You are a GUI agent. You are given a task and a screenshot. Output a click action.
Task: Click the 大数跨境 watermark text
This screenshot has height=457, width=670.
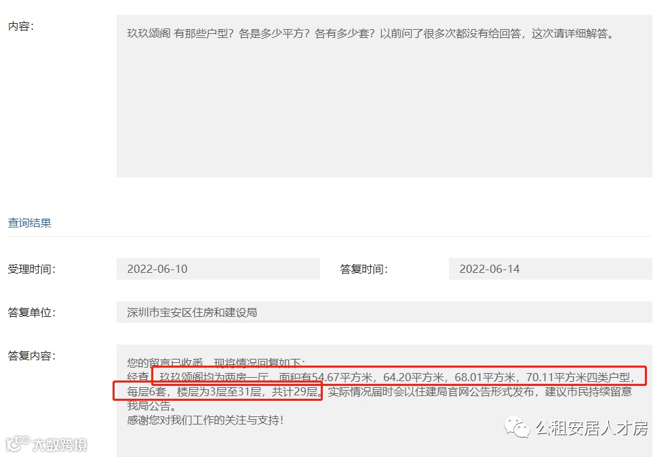(x=60, y=445)
